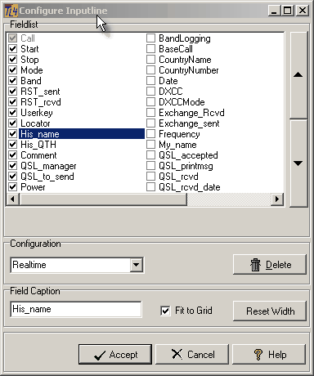The image size is (314, 376).
Task: Select the Comment field label
Action: click(x=38, y=155)
